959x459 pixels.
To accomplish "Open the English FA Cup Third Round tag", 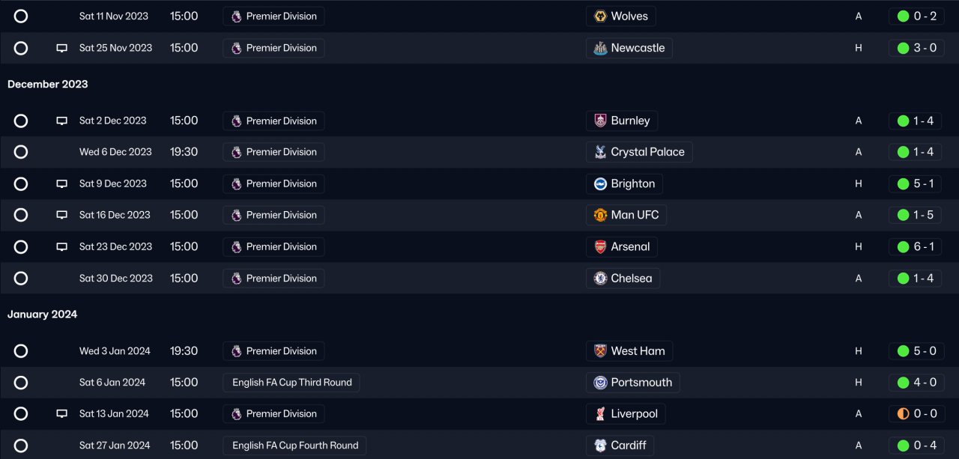I will (x=291, y=383).
